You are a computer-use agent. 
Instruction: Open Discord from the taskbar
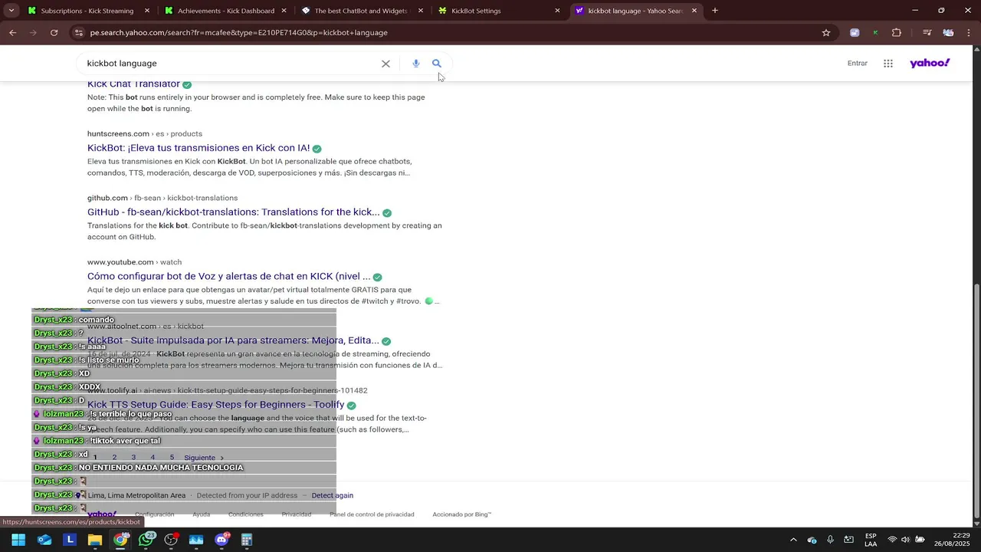(221, 540)
